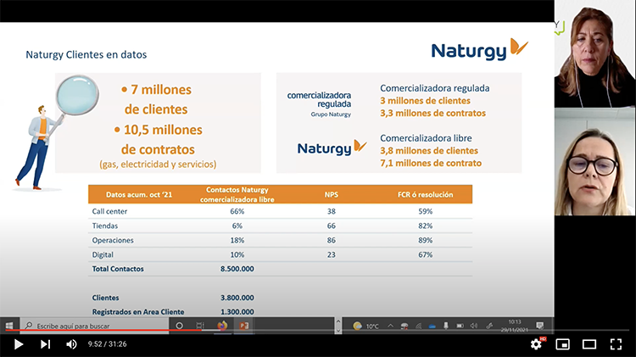Click the top webcam feed of speaker
The image size is (636, 357).
pyautogui.click(x=594, y=54)
